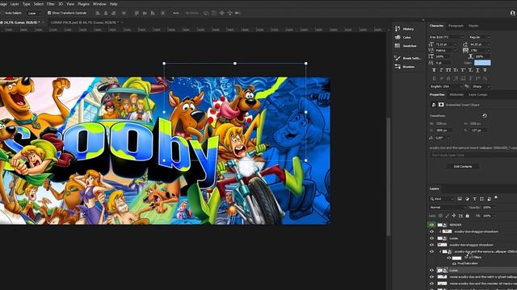517x290 pixels.
Task: Open the History panel
Action: pos(405,29)
